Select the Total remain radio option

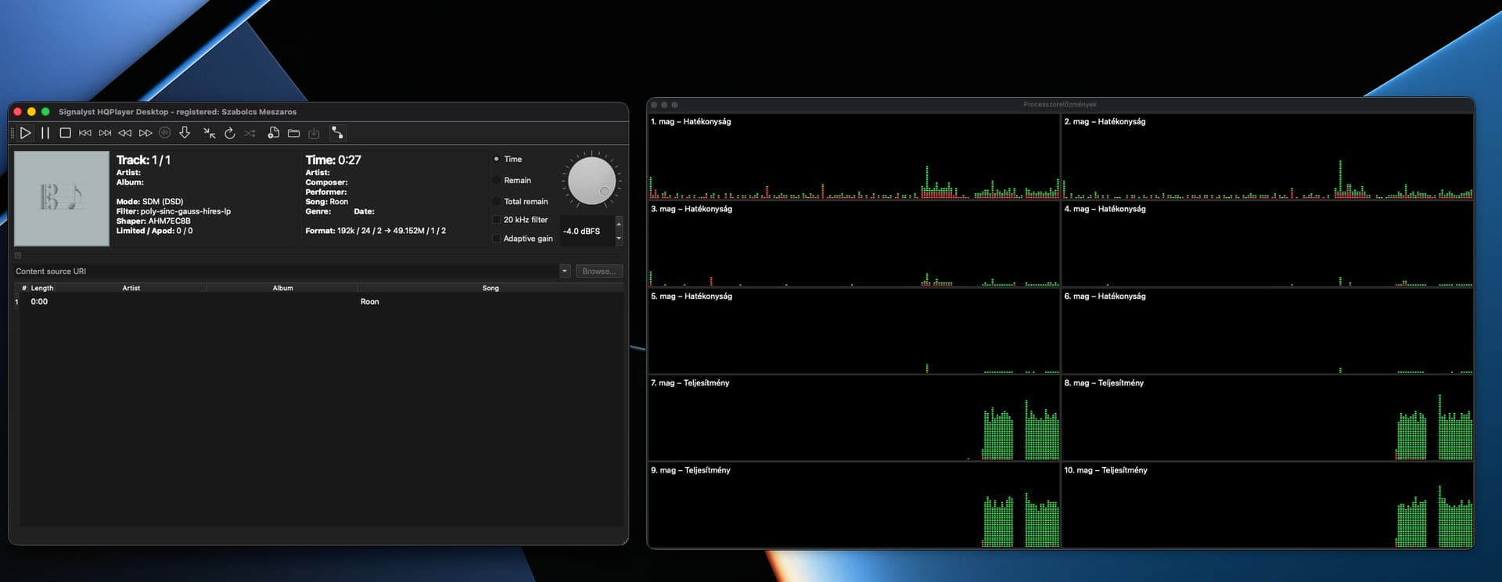tap(497, 202)
